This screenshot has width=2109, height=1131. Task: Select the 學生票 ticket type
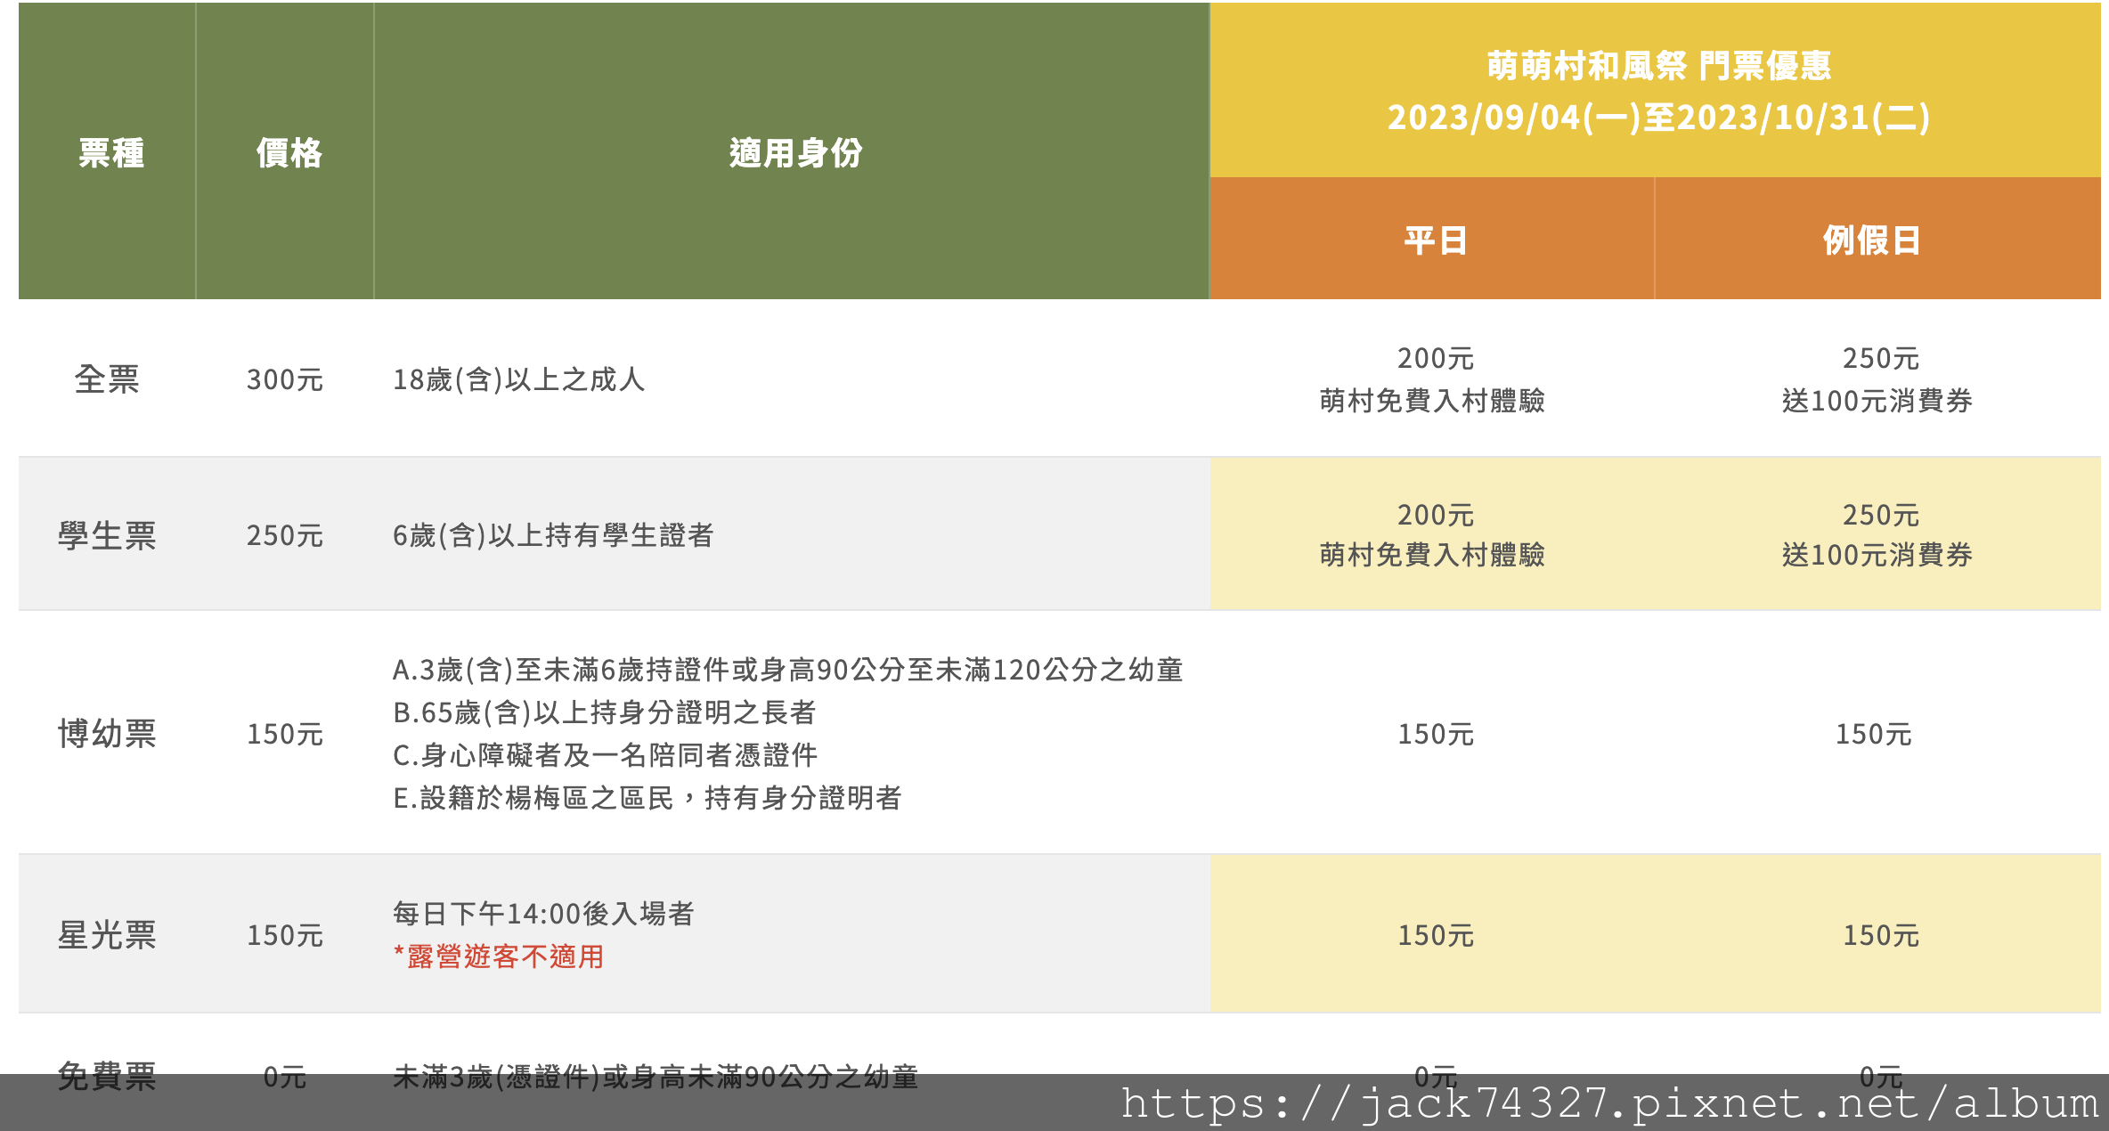[107, 535]
